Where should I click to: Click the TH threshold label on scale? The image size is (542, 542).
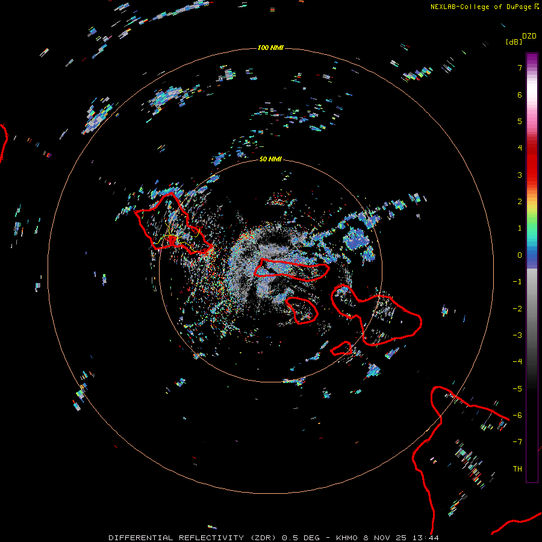tap(517, 469)
